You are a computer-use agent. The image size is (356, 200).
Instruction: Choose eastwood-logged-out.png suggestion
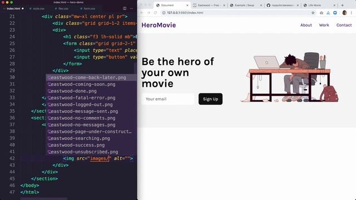pos(91,104)
